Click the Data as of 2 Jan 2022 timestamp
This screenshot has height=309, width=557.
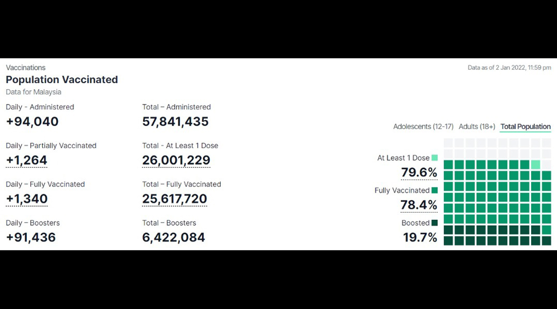click(x=510, y=67)
